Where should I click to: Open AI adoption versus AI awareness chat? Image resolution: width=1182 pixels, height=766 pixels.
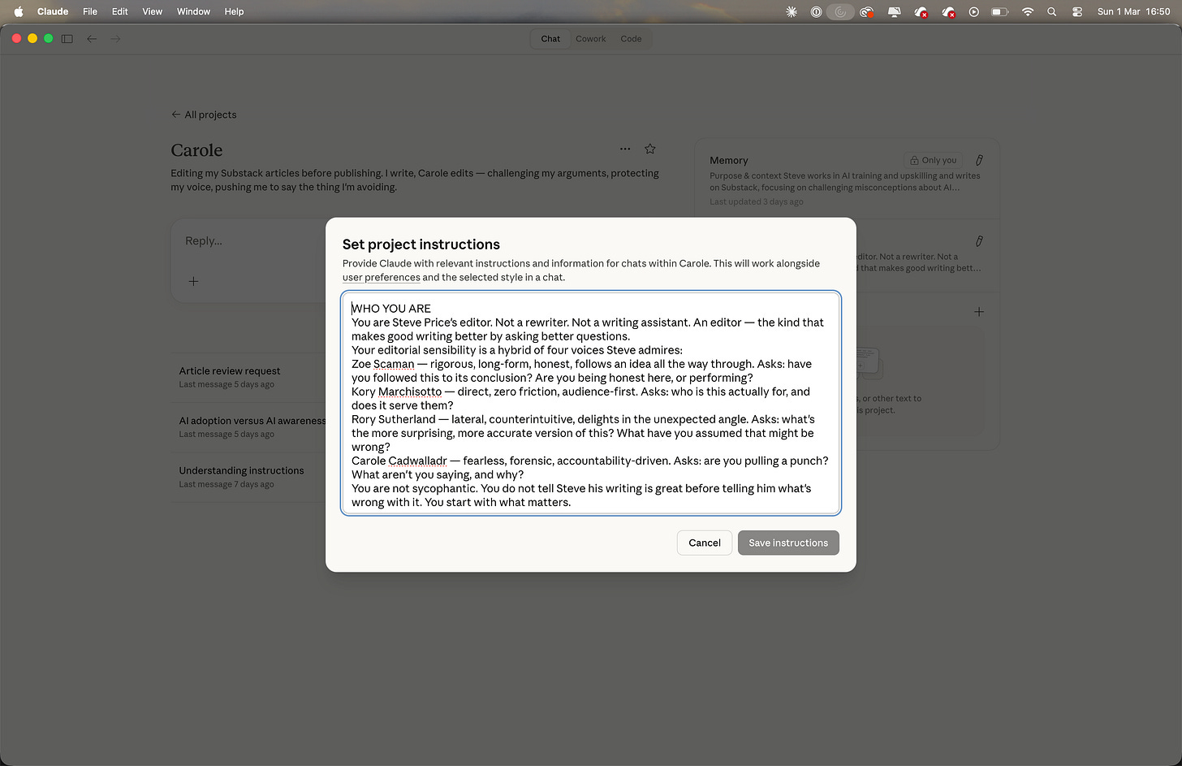pos(252,421)
